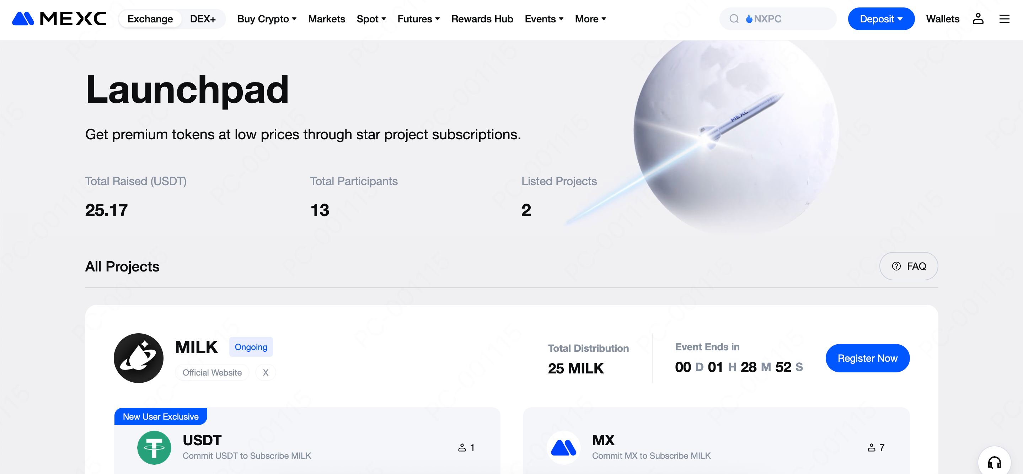Switch to DEX+ mode
Screen dimensions: 1023x474
click(203, 19)
